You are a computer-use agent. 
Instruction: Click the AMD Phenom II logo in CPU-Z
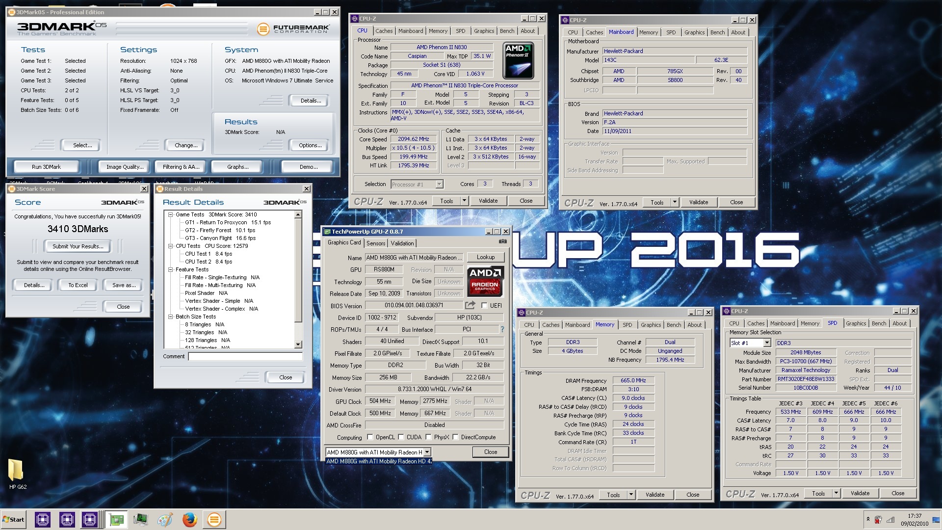[x=519, y=61]
